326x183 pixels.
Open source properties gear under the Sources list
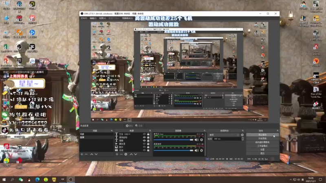click(126, 154)
